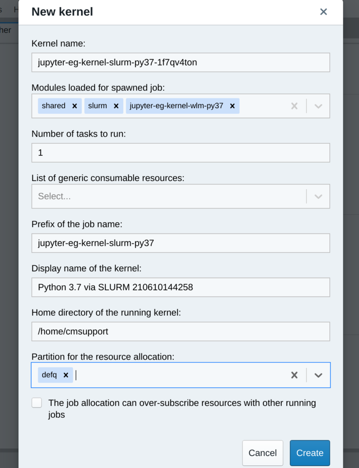Expand the partition resource allocation dropdown

[318, 375]
